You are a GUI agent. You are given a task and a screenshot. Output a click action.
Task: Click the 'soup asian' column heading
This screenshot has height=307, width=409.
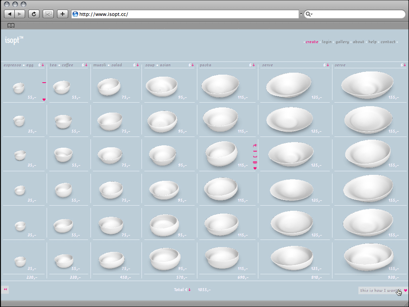(158, 65)
